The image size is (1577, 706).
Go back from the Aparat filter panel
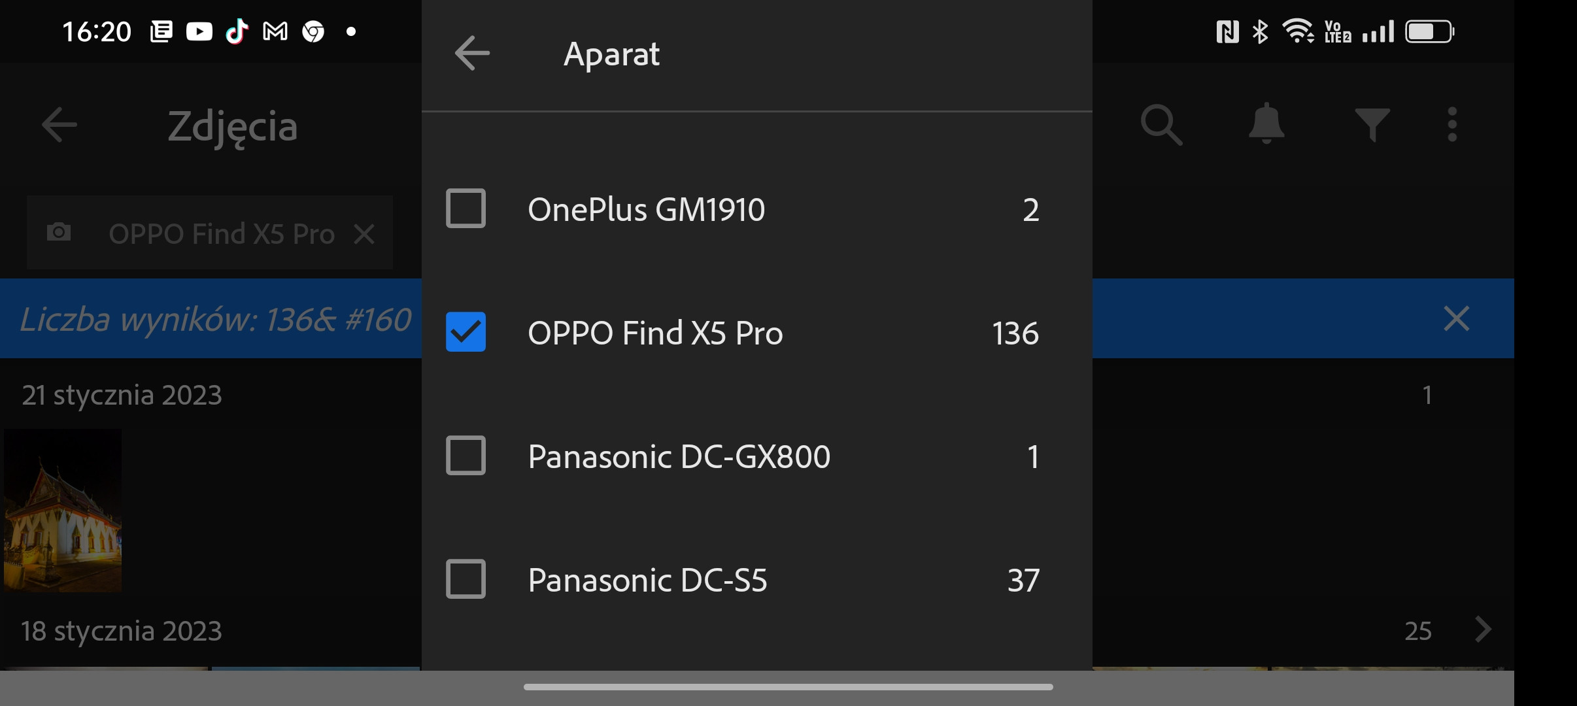pyautogui.click(x=472, y=54)
